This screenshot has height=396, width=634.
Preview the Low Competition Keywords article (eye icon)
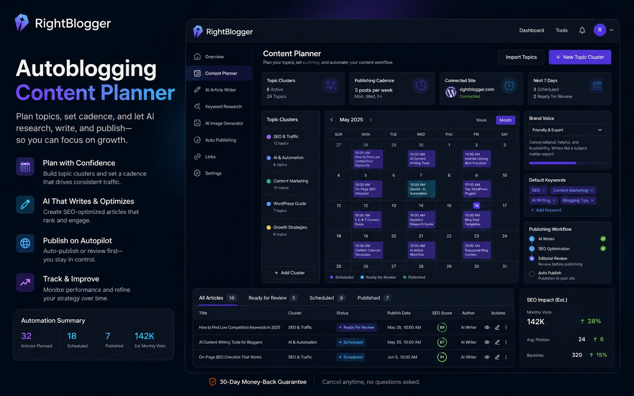point(487,327)
